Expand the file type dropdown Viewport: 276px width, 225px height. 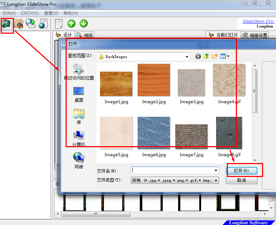pyautogui.click(x=216, y=180)
